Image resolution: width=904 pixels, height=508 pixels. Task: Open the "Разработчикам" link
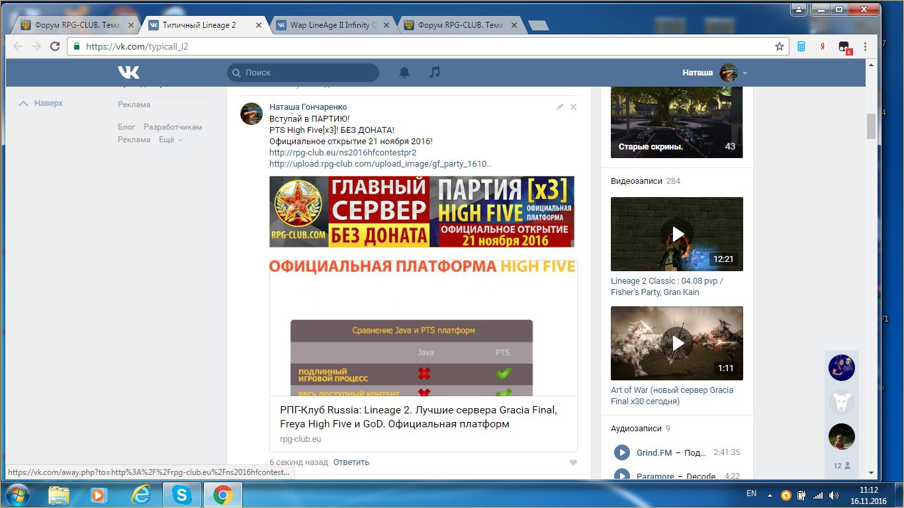point(173,127)
